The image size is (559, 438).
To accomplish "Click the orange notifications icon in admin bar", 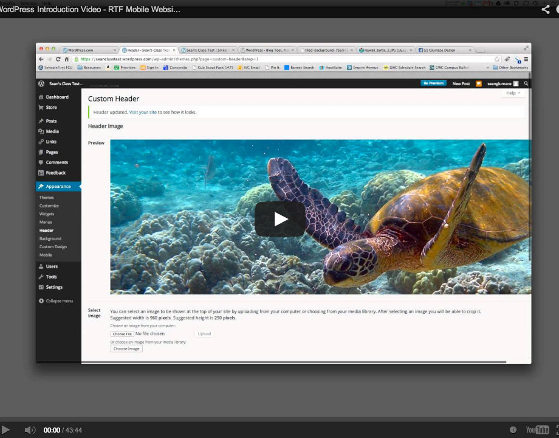I will tap(478, 83).
